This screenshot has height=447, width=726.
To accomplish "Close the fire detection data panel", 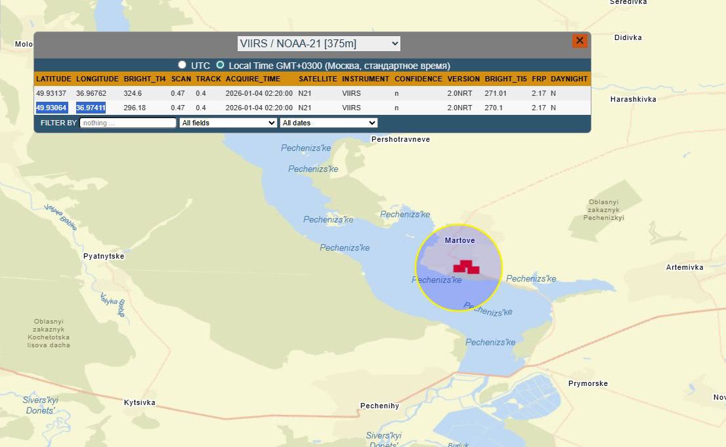I will coord(580,40).
